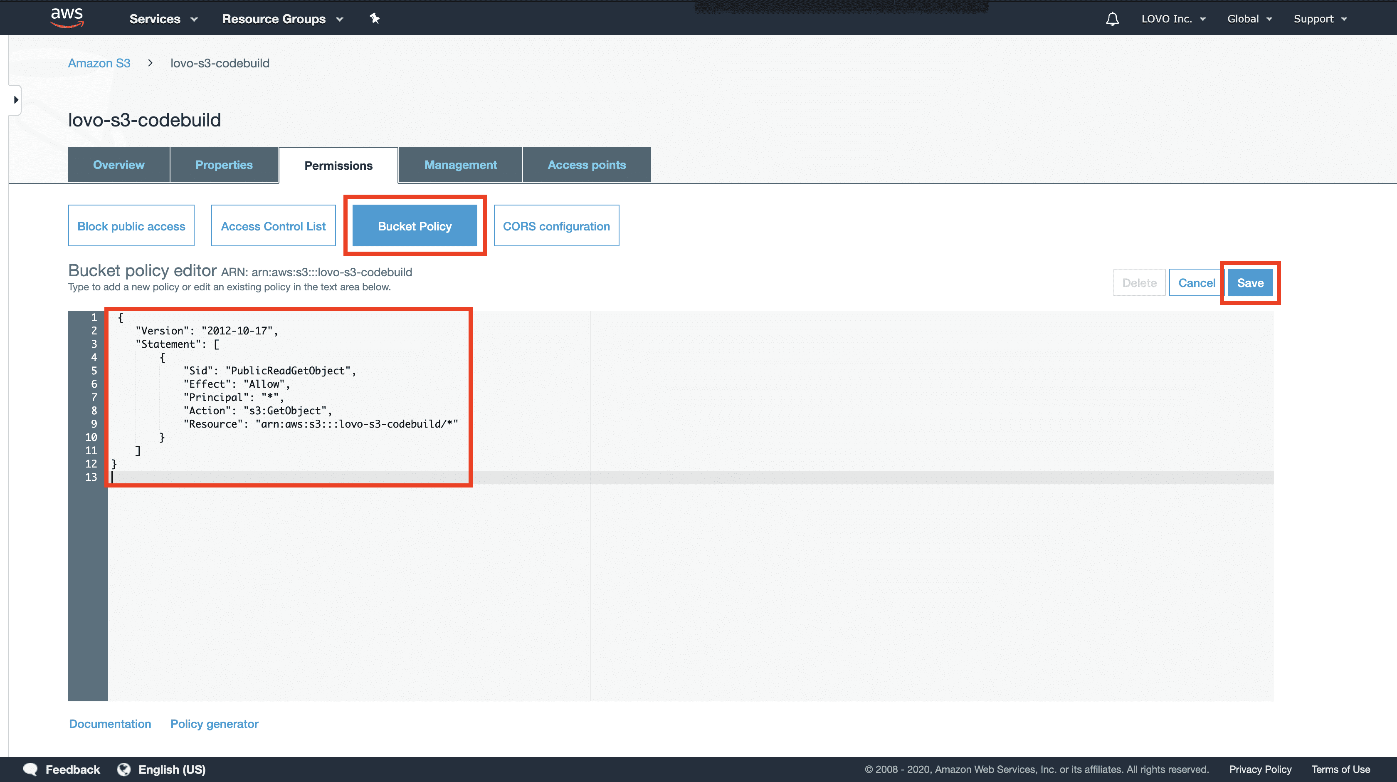Click the Feedback link in footer
This screenshot has width=1397, height=782.
click(x=73, y=769)
